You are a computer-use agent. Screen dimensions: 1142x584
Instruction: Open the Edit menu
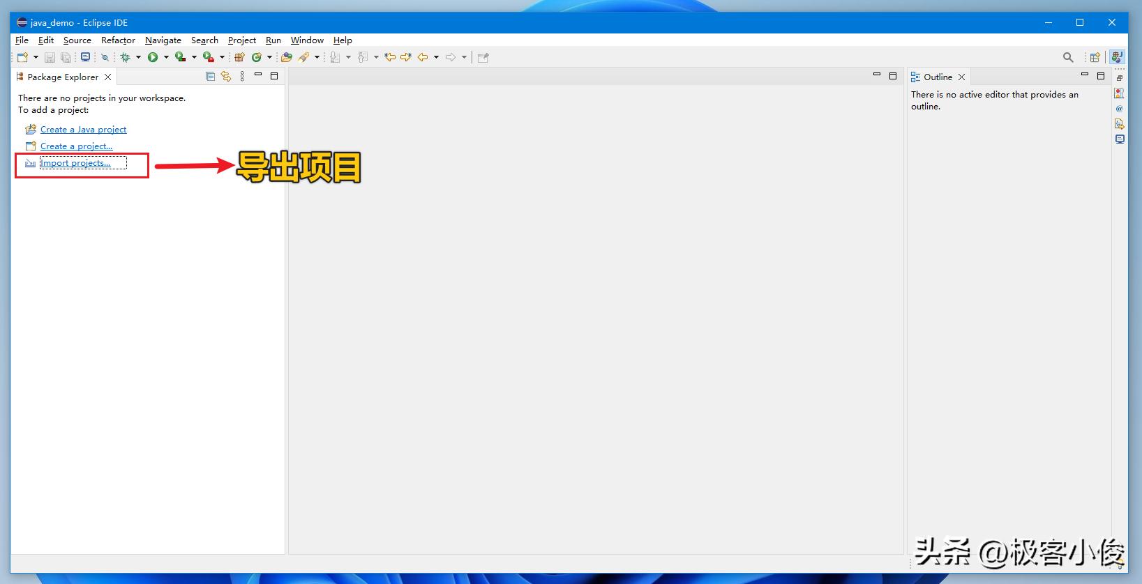(46, 40)
